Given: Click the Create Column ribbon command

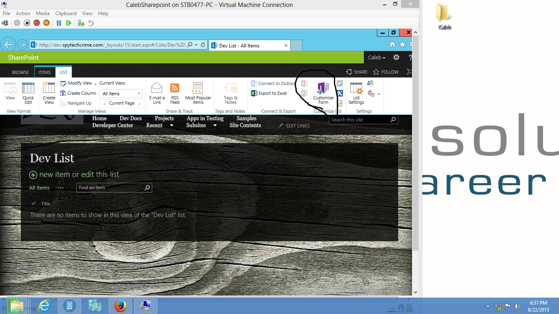Looking at the screenshot, I should pyautogui.click(x=78, y=93).
